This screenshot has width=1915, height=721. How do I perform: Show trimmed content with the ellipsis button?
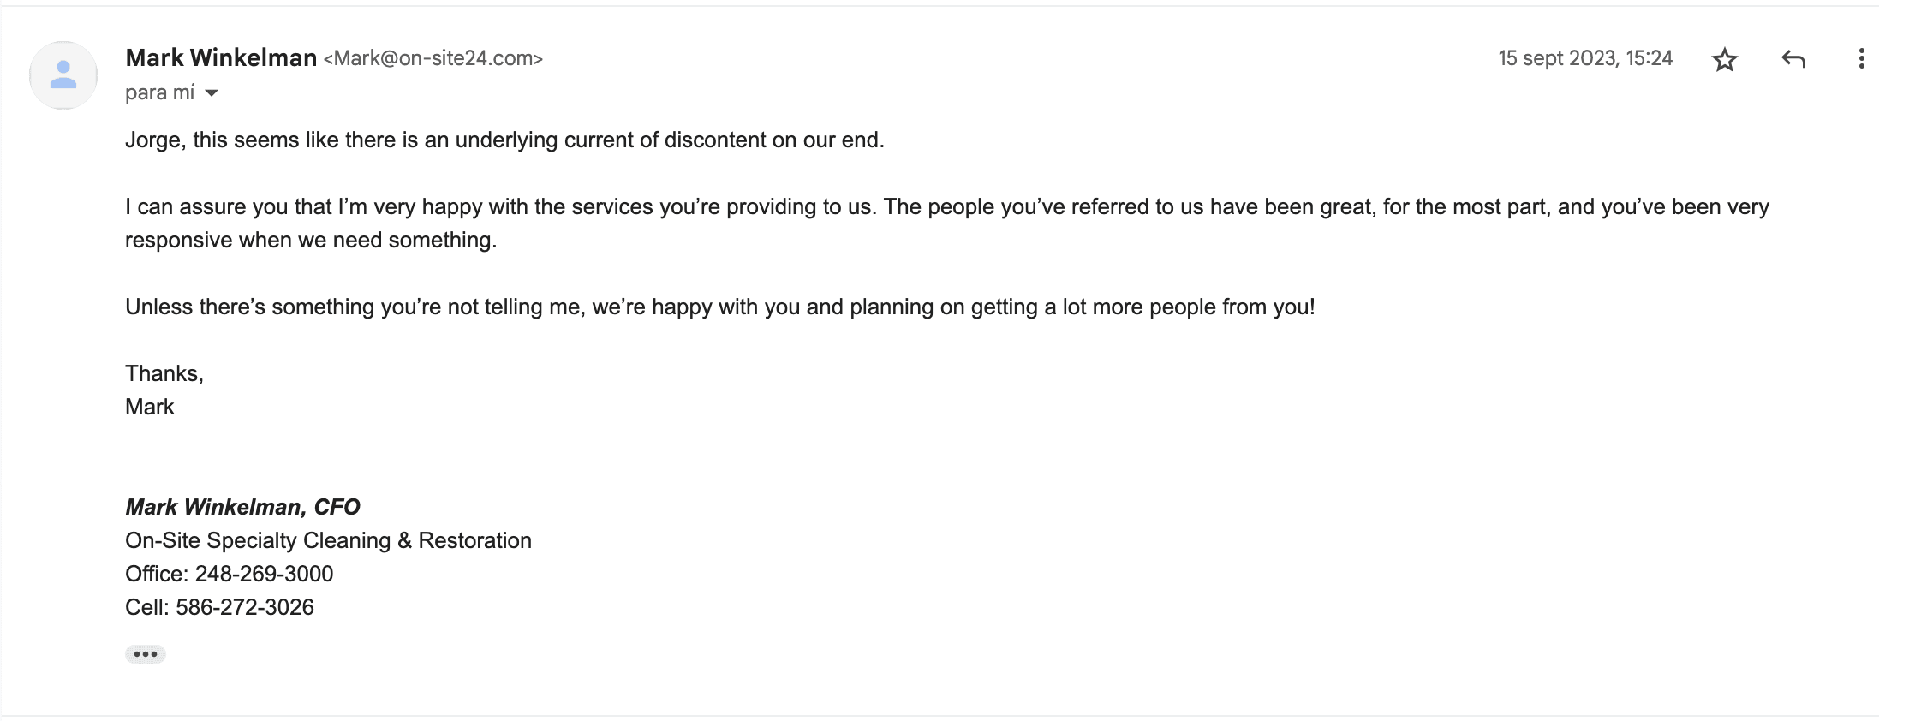click(146, 654)
